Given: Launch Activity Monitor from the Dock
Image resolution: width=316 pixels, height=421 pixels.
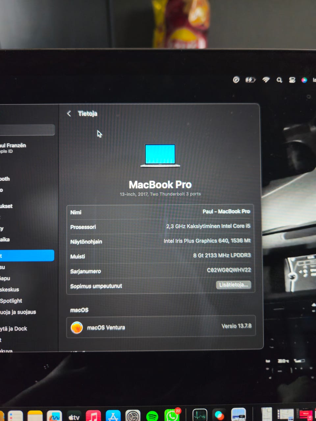Looking at the screenshot, I should coord(200,415).
